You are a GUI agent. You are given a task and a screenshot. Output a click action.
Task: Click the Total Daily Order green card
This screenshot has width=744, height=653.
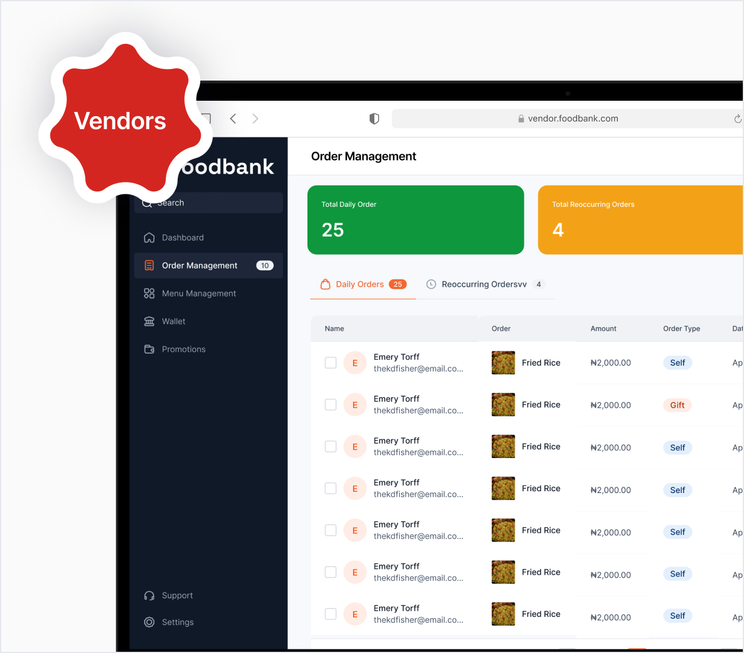pyautogui.click(x=415, y=220)
